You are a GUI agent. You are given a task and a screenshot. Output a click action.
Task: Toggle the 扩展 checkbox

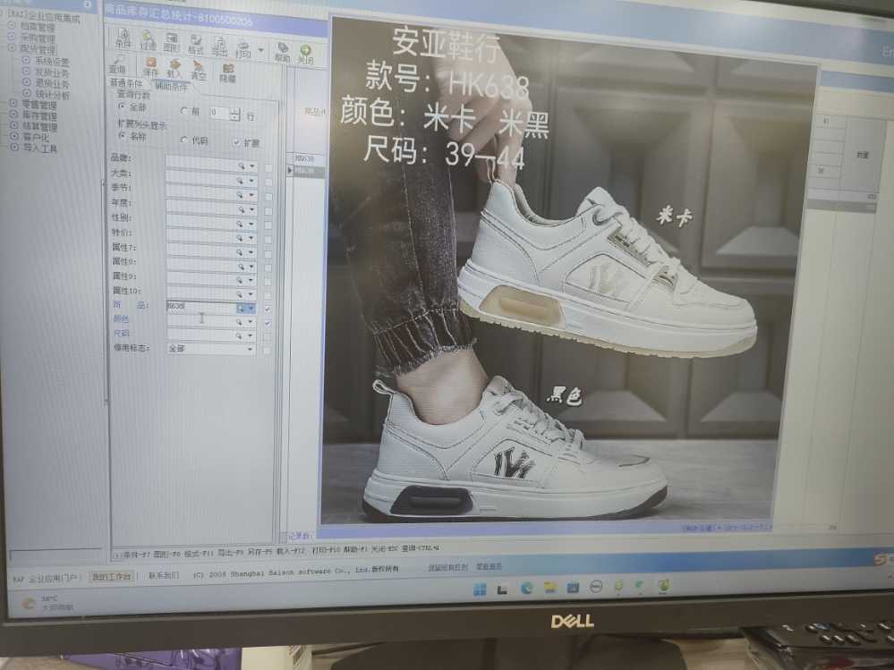point(236,142)
